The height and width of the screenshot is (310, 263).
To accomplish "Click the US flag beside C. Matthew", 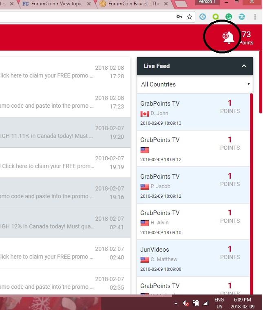I will [145, 260].
